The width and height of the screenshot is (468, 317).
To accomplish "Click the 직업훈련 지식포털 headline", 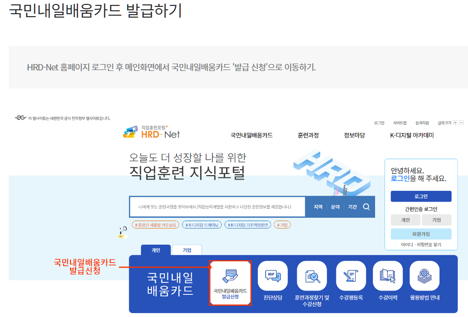I will tap(187, 173).
